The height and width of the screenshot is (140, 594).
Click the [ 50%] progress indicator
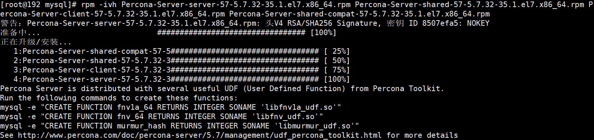click(337, 60)
